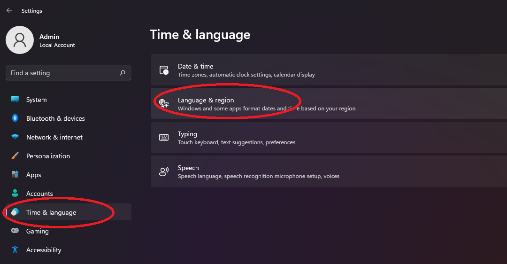Open Language & region settings
This screenshot has height=264, width=507.
(x=329, y=103)
